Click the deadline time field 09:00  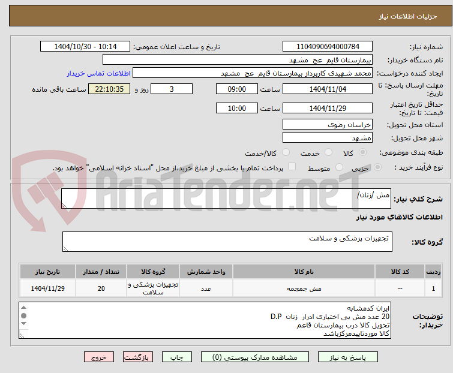[x=236, y=89]
